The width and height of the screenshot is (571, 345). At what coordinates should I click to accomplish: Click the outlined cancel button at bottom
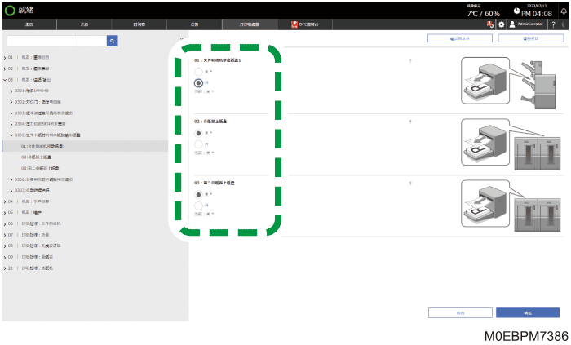[x=460, y=312]
